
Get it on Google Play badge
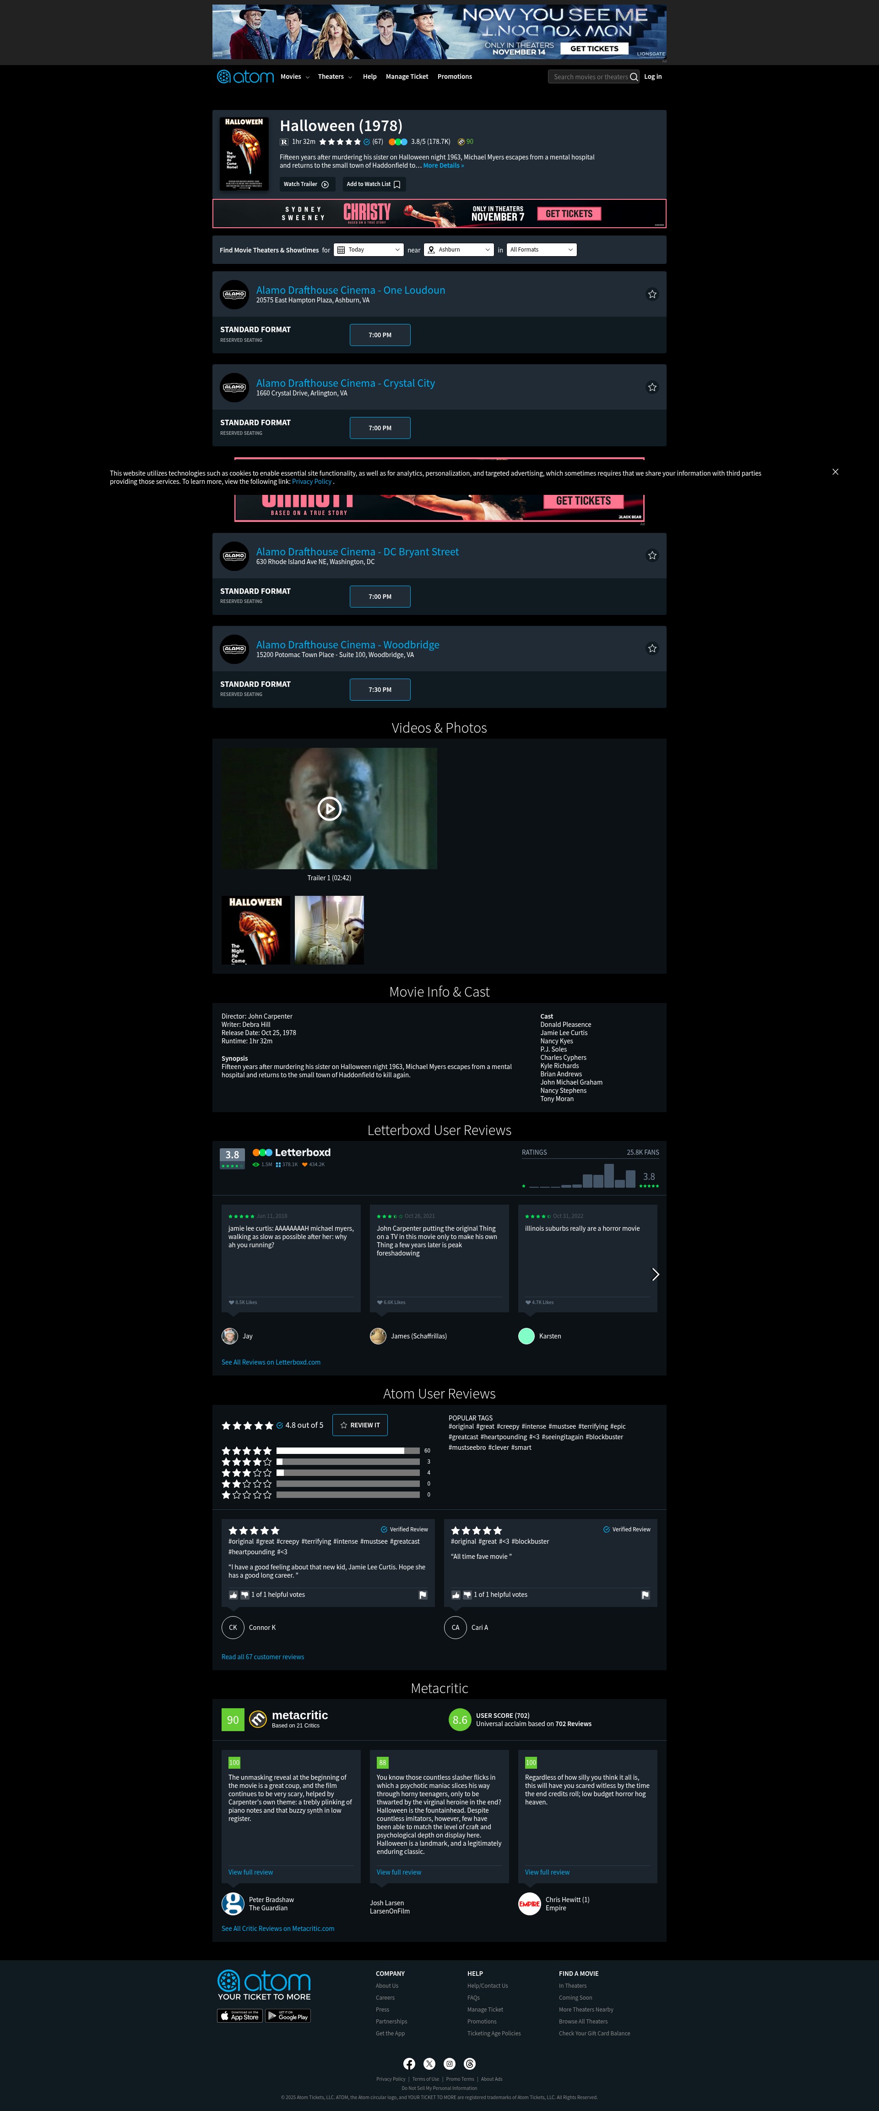(x=288, y=2016)
